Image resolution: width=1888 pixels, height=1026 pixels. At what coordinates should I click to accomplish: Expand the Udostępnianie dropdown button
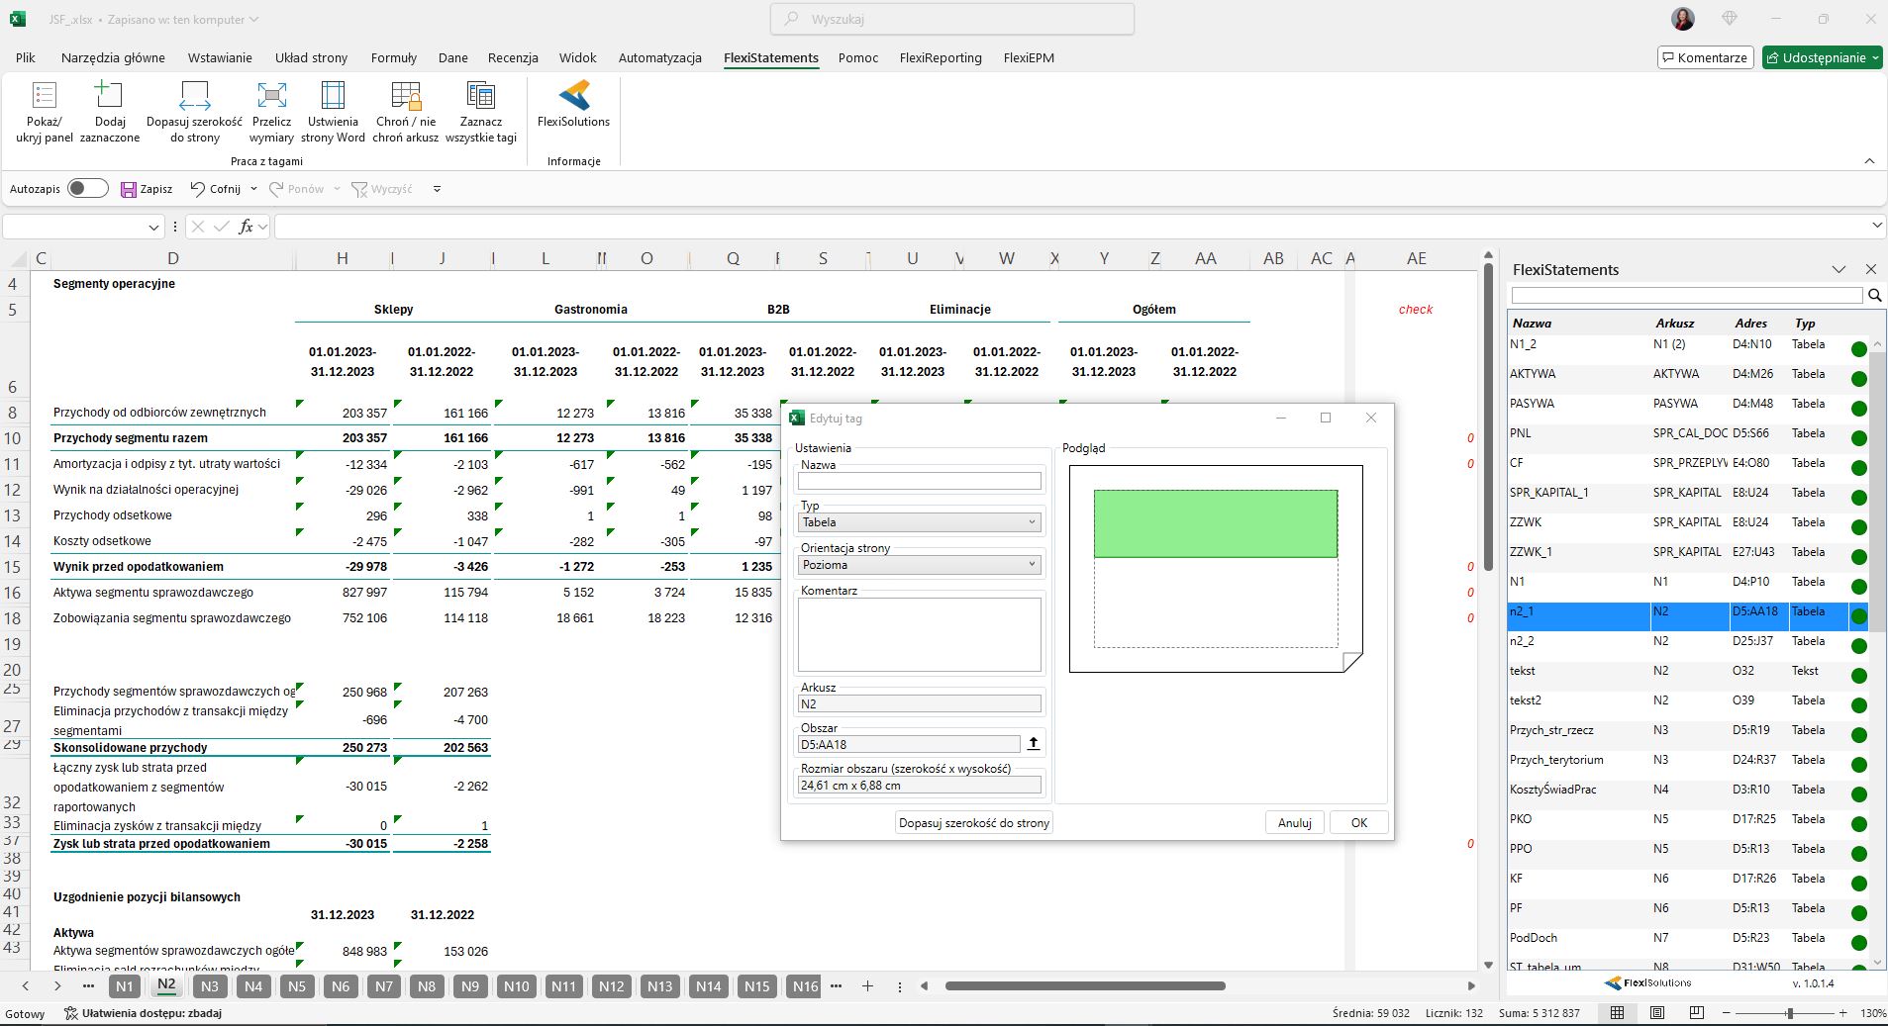point(1875,58)
